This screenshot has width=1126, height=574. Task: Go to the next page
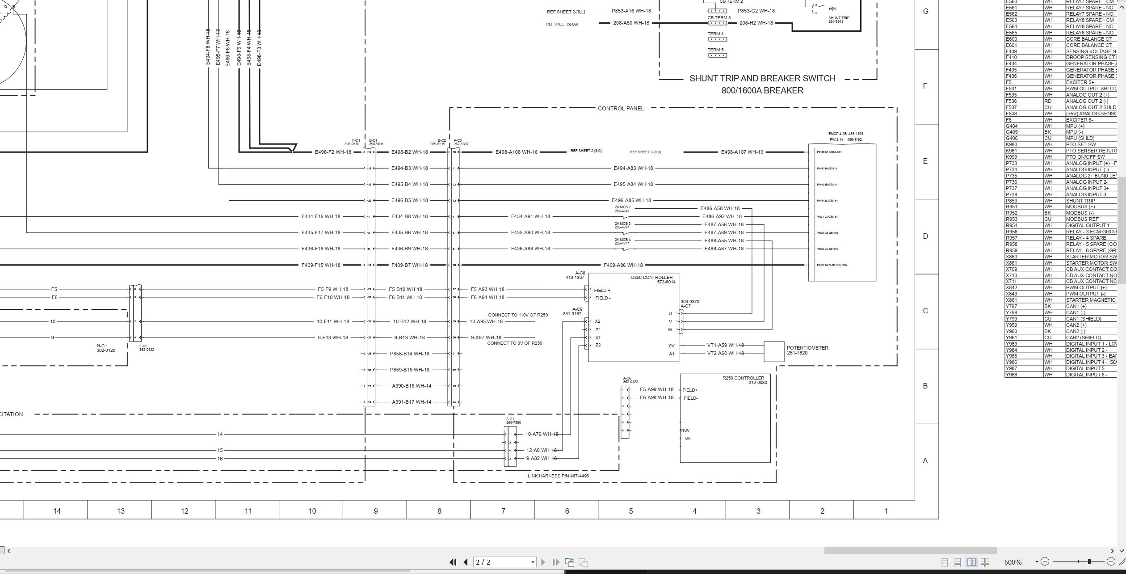[x=543, y=562]
